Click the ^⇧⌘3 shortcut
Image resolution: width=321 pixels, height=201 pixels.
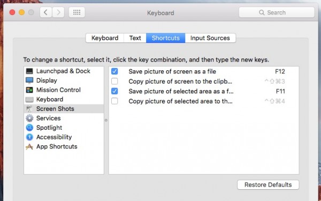point(274,81)
